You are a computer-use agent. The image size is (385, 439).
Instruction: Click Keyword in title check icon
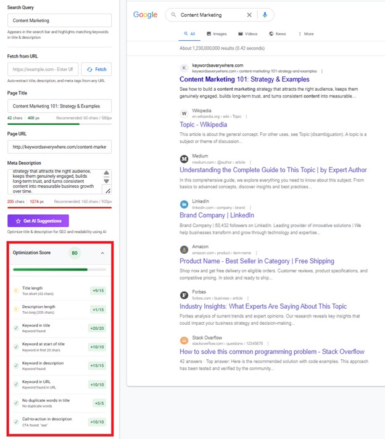click(16, 328)
